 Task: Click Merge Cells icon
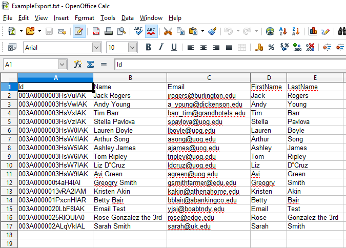tap(242, 48)
